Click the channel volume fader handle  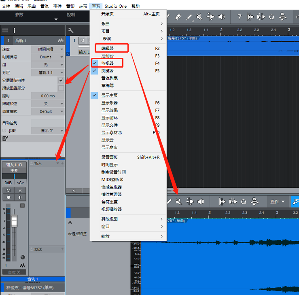point(14,221)
